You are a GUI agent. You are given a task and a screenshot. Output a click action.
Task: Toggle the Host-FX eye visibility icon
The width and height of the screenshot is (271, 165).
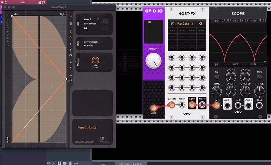pos(201,24)
